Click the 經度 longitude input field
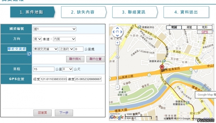 tap(53, 79)
